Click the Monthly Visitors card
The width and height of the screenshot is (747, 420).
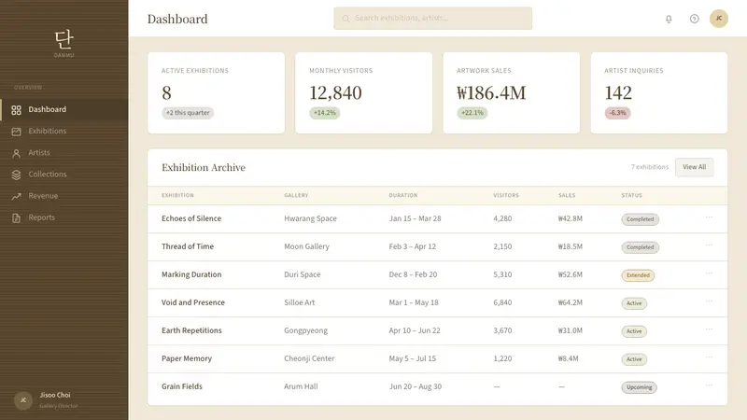pos(363,92)
